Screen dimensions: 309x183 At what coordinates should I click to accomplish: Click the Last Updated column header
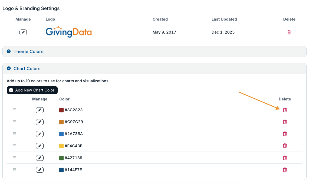point(224,19)
